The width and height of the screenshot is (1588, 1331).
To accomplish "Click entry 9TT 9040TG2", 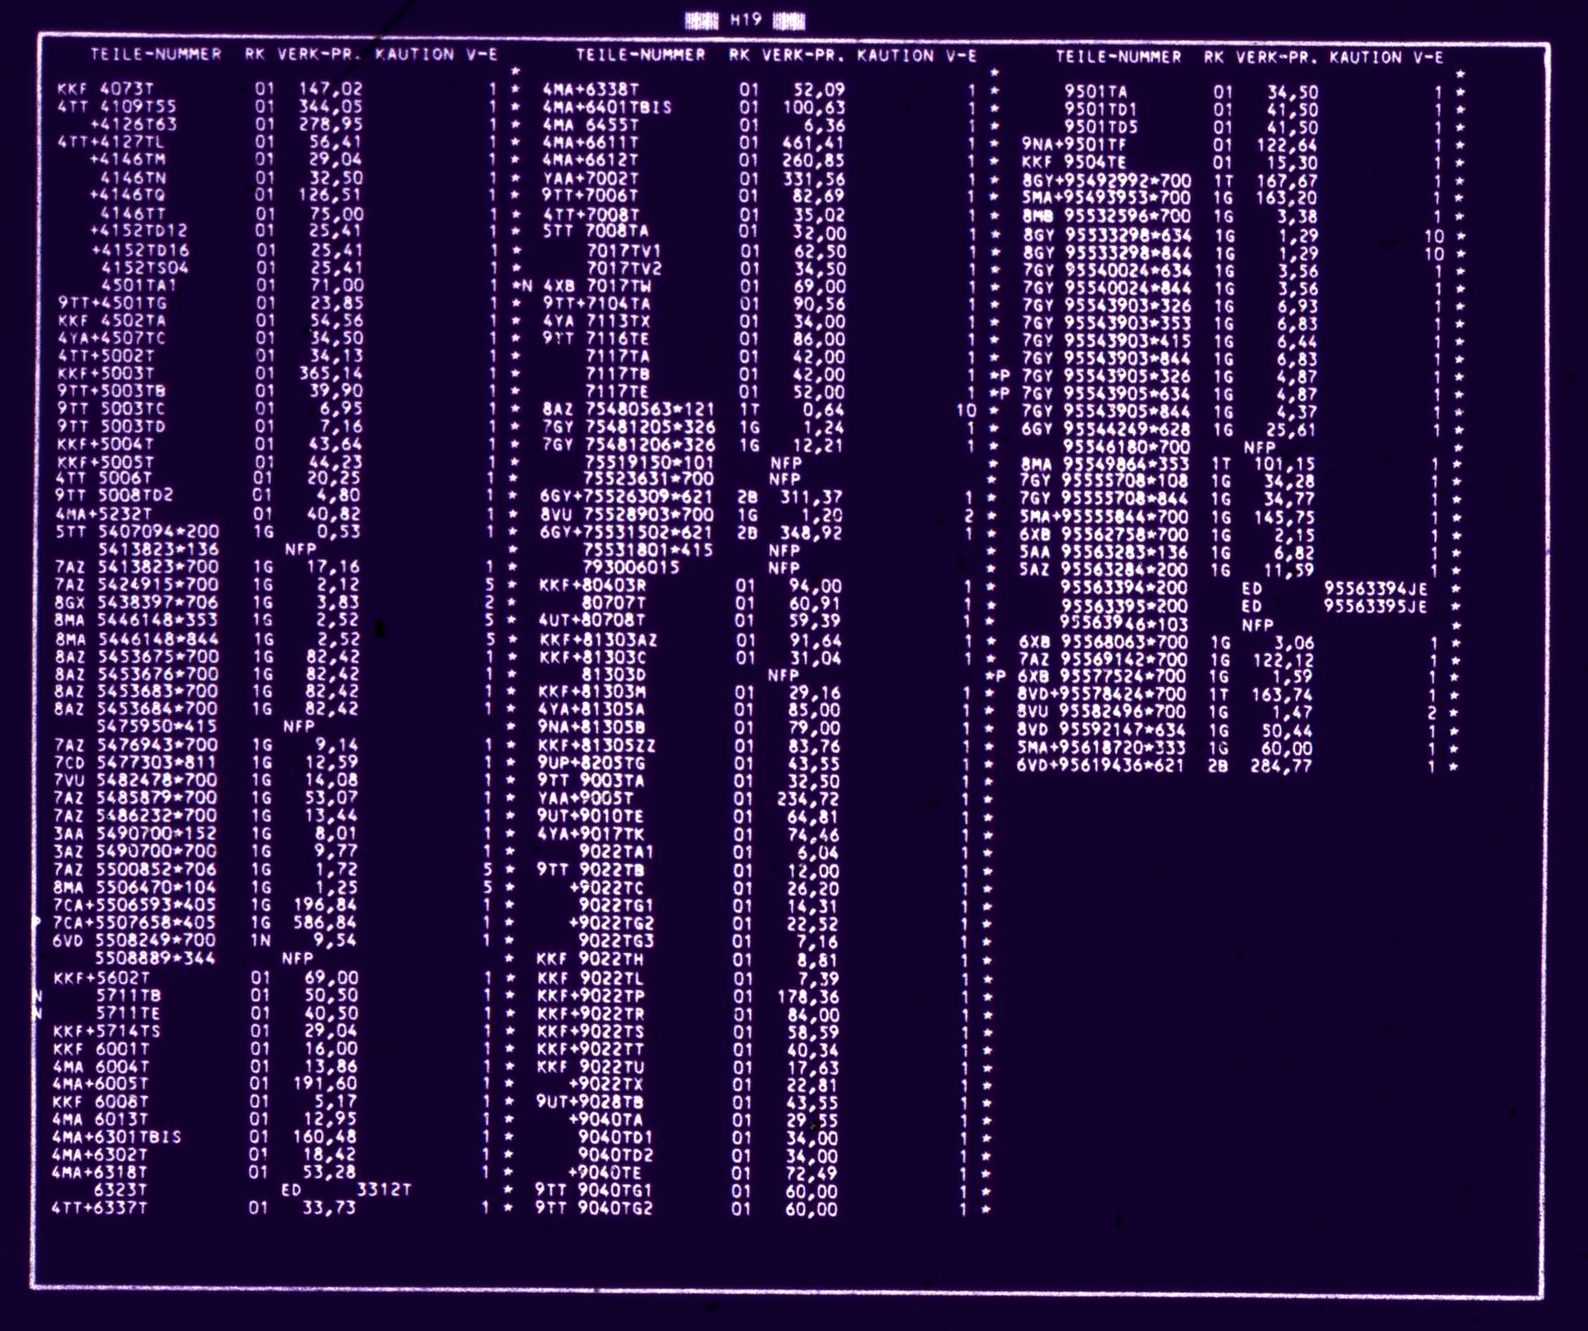I will point(594,1208).
